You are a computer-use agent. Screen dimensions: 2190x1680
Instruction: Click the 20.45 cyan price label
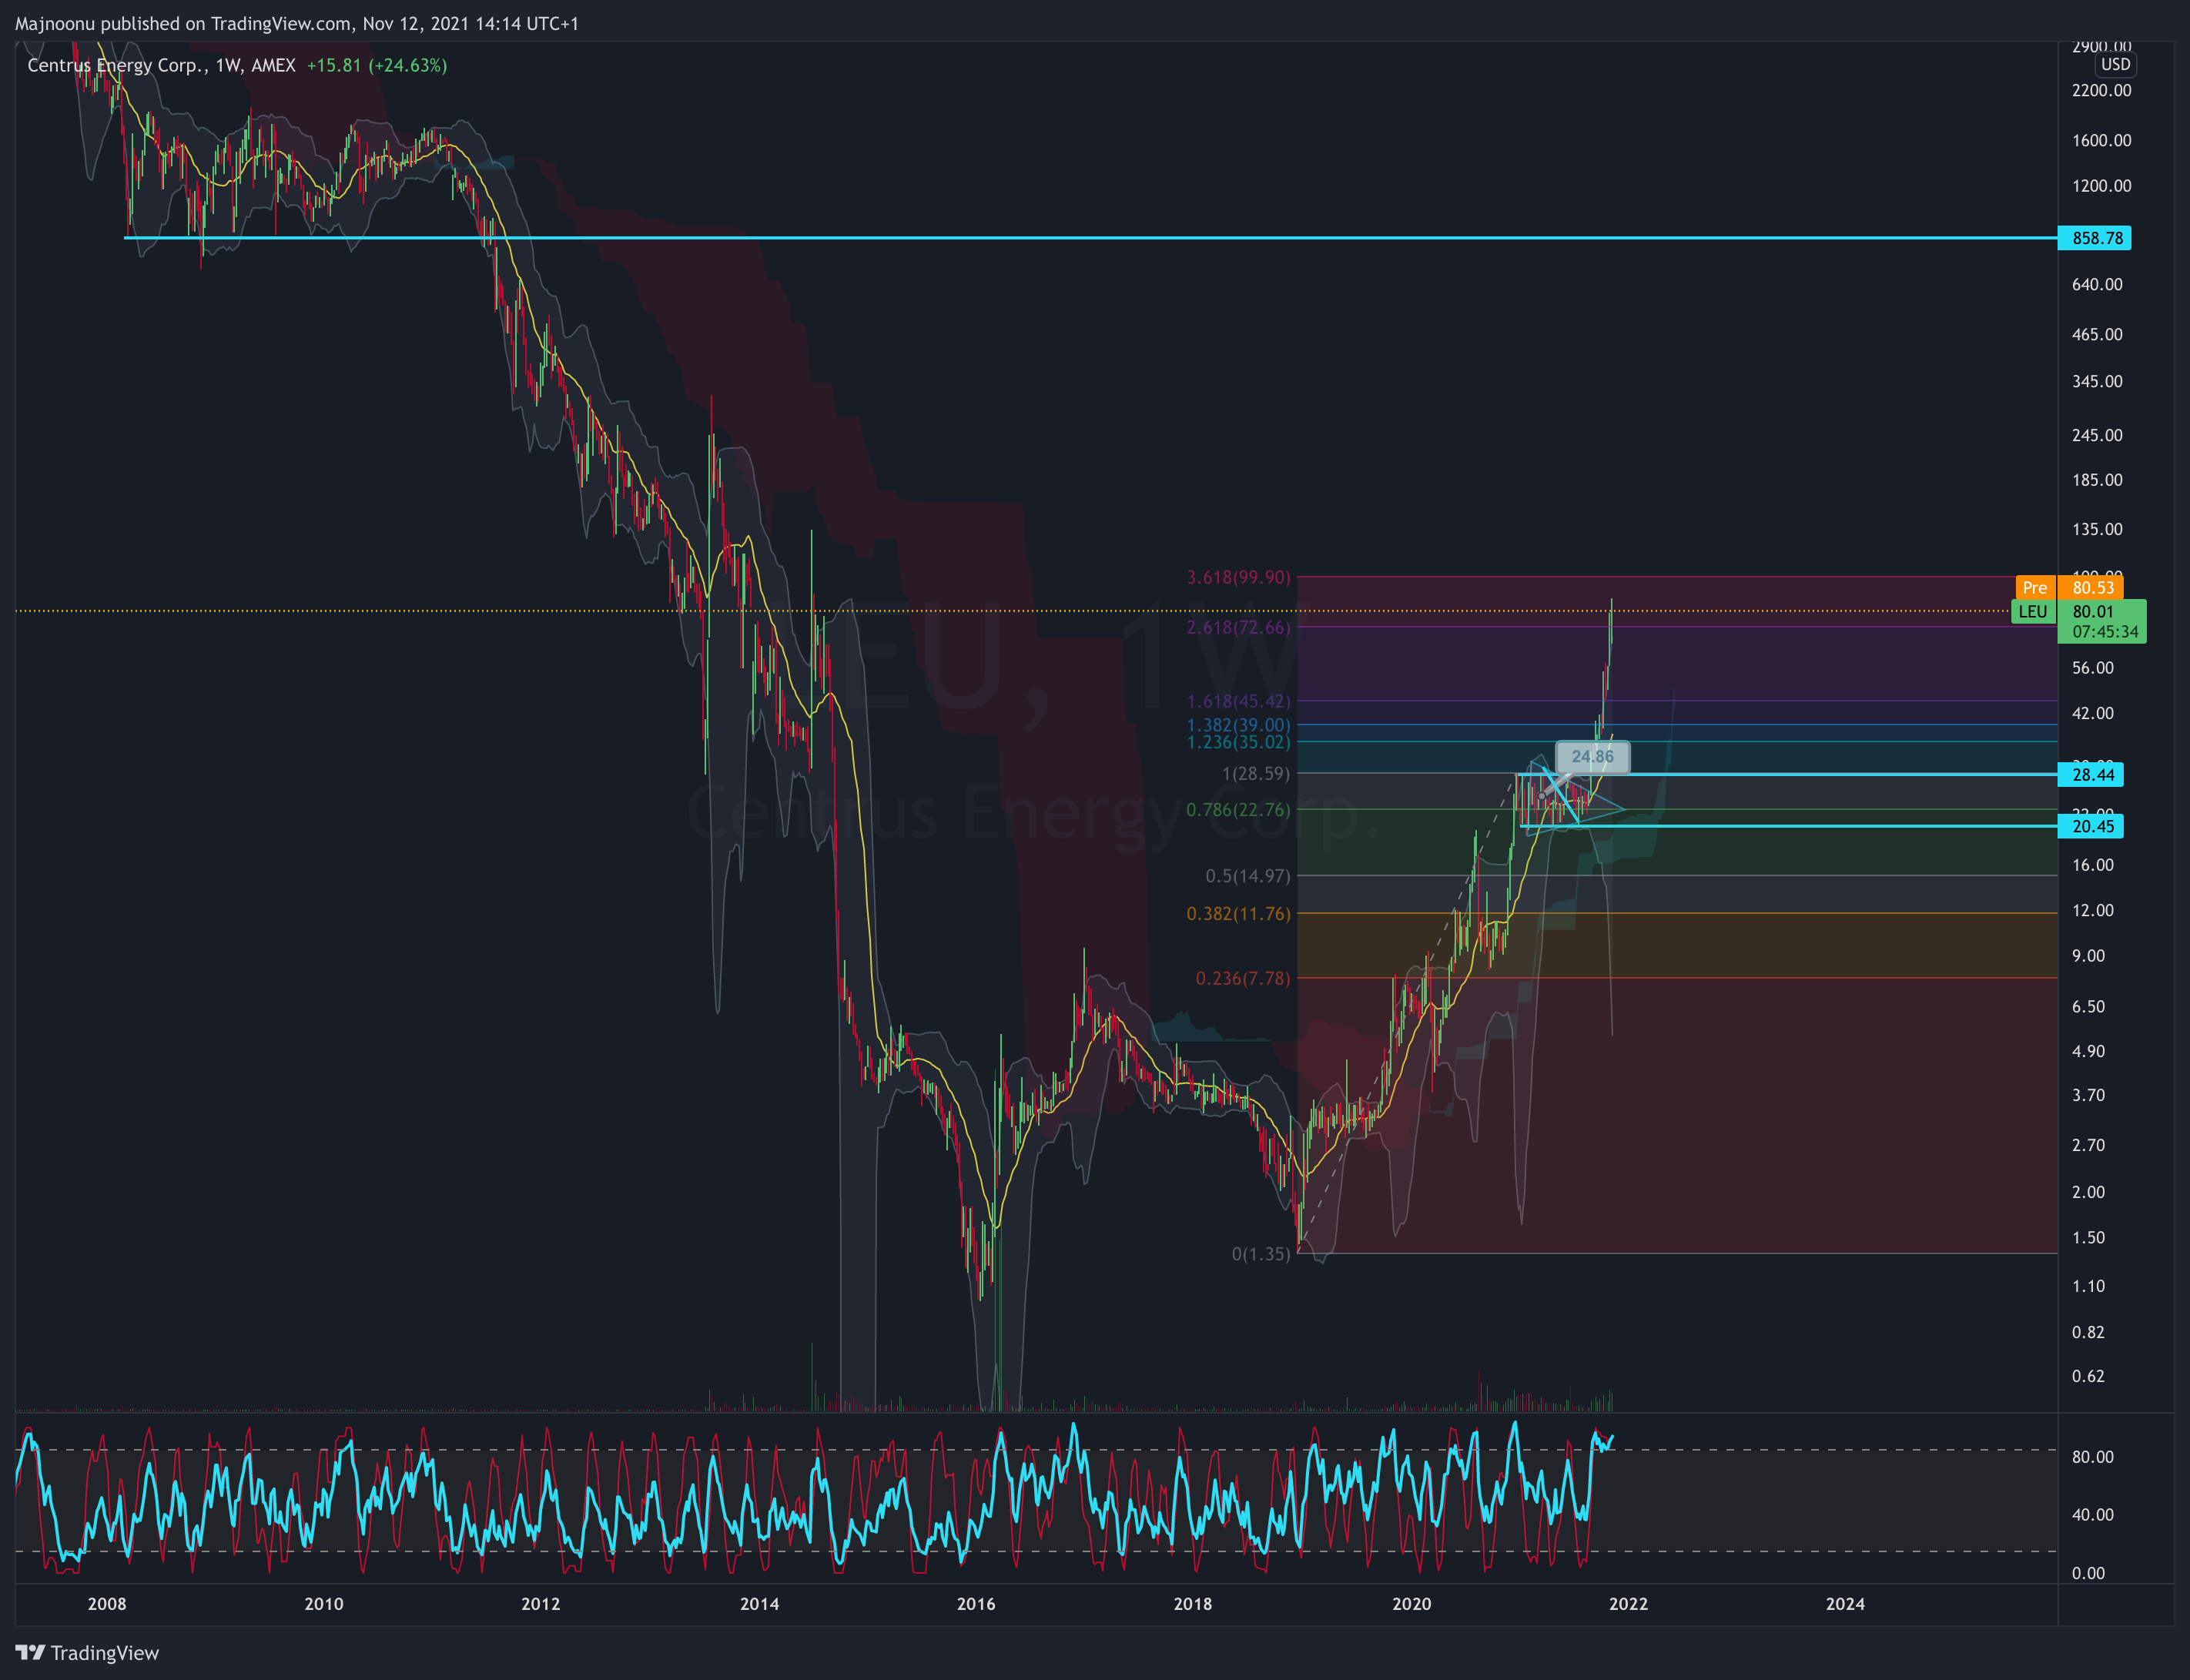[x=2090, y=826]
